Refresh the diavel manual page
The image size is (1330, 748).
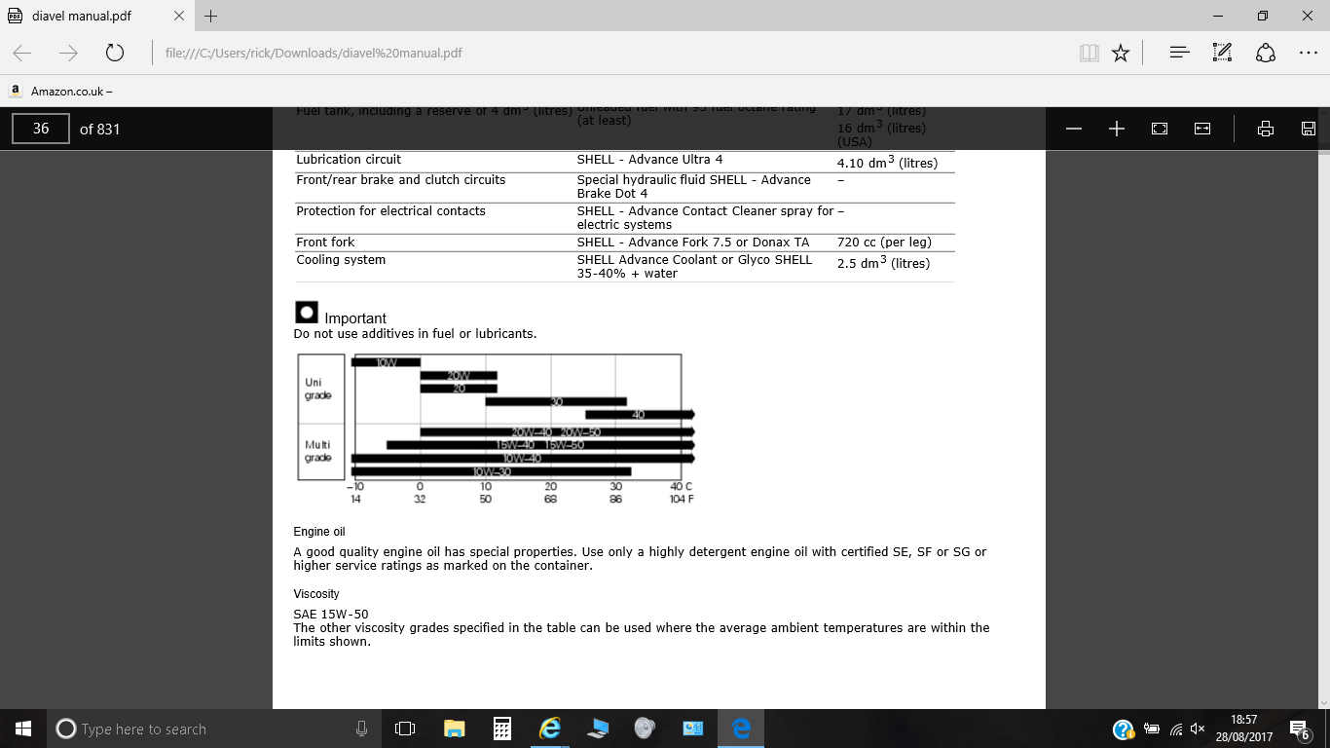pos(114,53)
